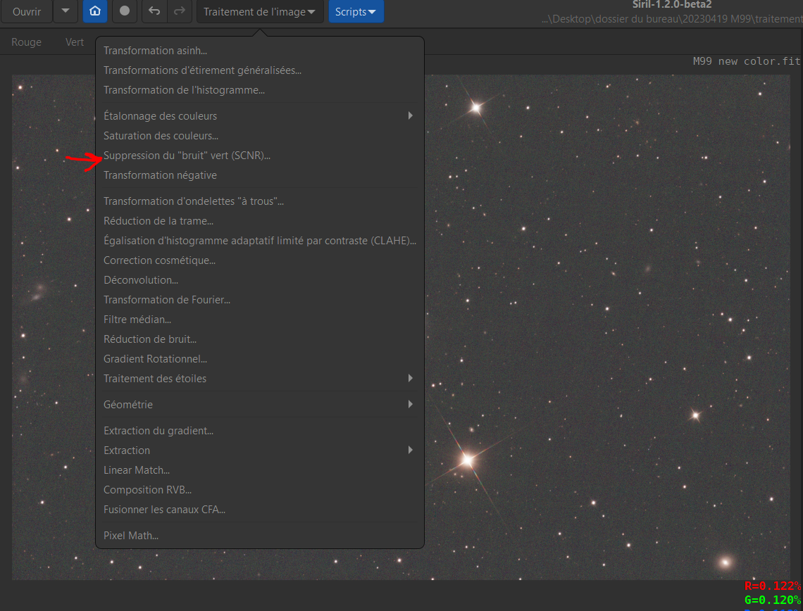Screen dimensions: 803x611
Task: Click the undo arrow icon
Action: tap(154, 11)
